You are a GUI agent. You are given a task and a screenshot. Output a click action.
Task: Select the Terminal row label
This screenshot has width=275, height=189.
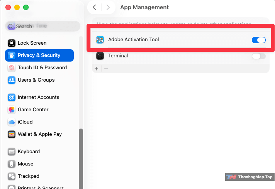[x=118, y=56]
